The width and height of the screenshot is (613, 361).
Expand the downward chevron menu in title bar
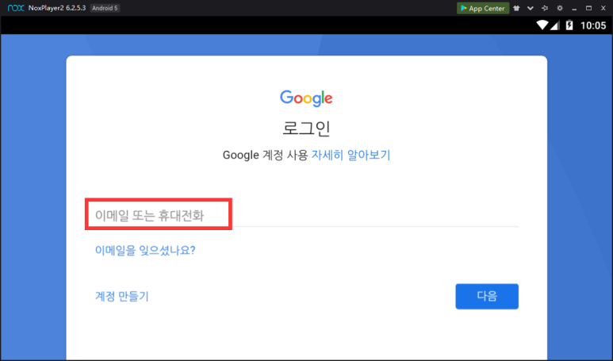click(x=531, y=8)
